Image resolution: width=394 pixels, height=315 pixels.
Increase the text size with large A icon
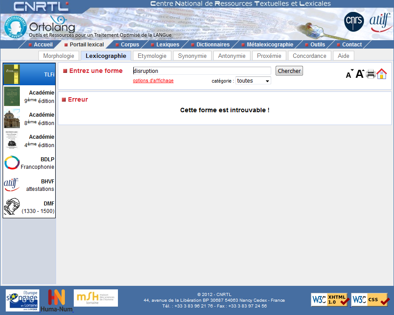click(360, 74)
